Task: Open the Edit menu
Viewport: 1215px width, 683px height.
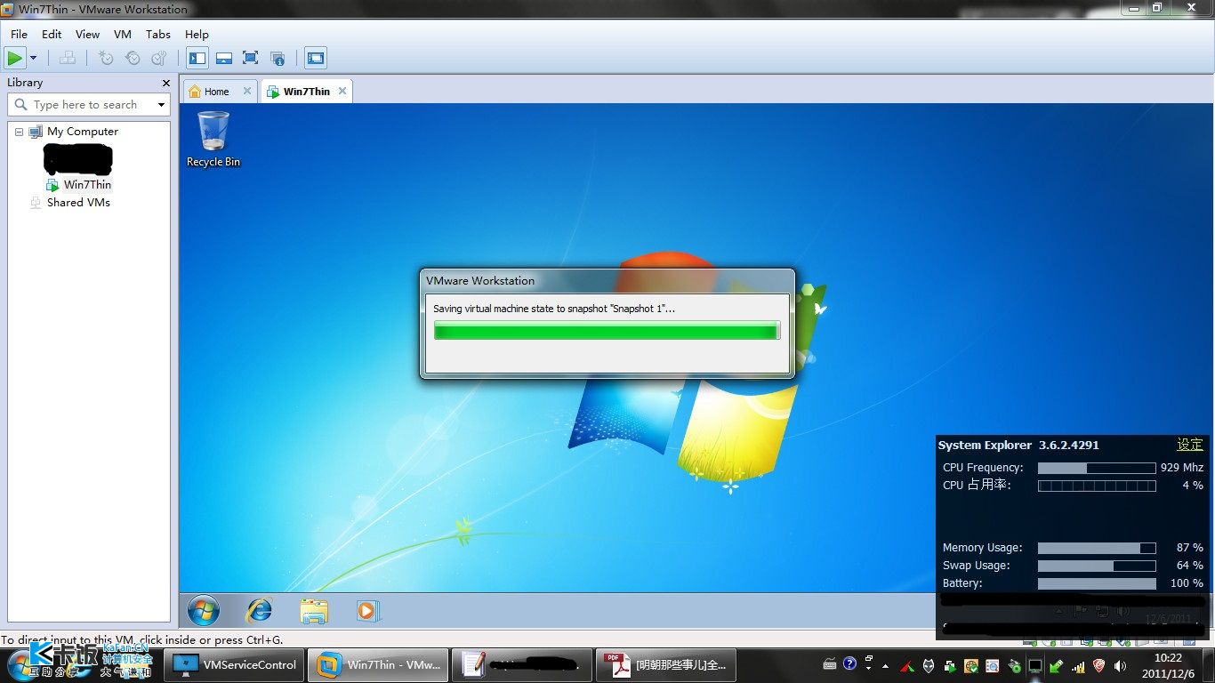Action: click(52, 34)
